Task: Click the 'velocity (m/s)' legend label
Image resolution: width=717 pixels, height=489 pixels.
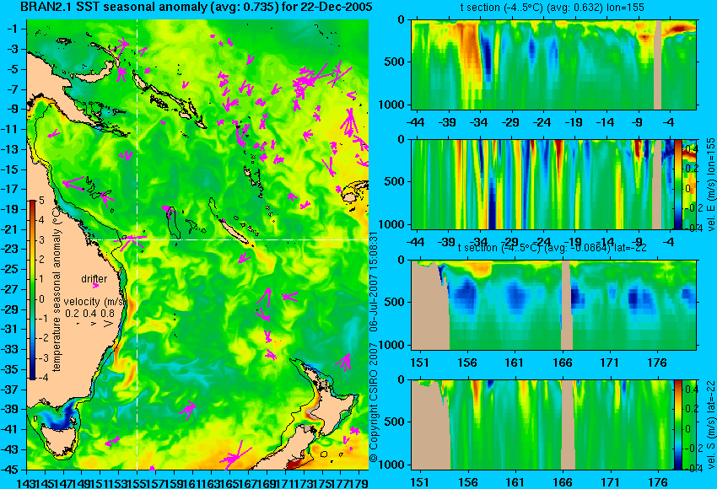Action: pyautogui.click(x=94, y=302)
